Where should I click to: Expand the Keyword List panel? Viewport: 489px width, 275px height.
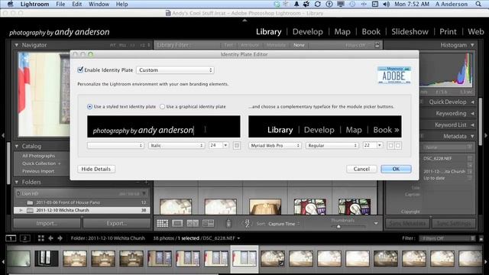click(472, 125)
